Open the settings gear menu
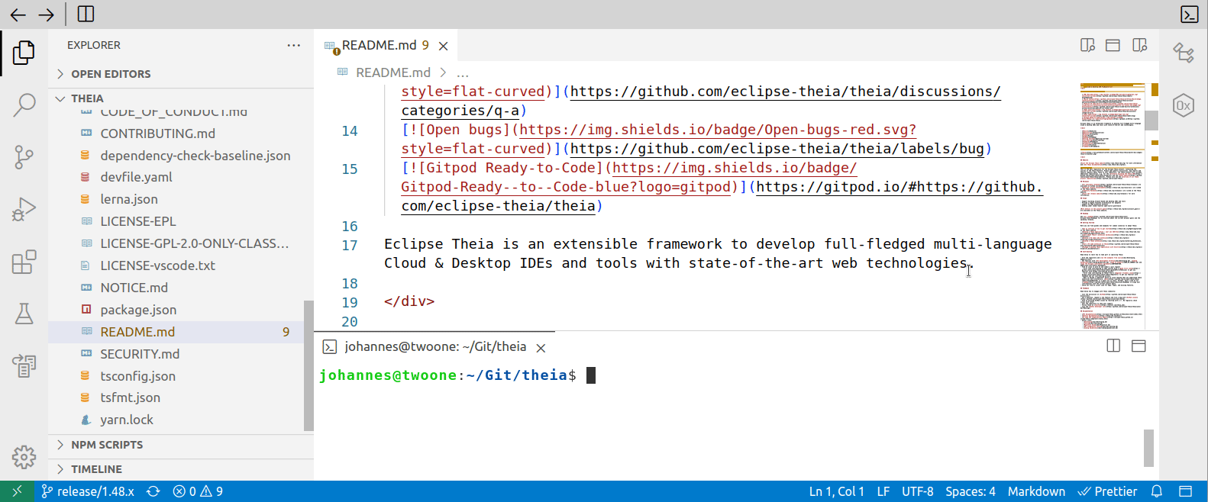The height and width of the screenshot is (502, 1208). click(x=24, y=457)
